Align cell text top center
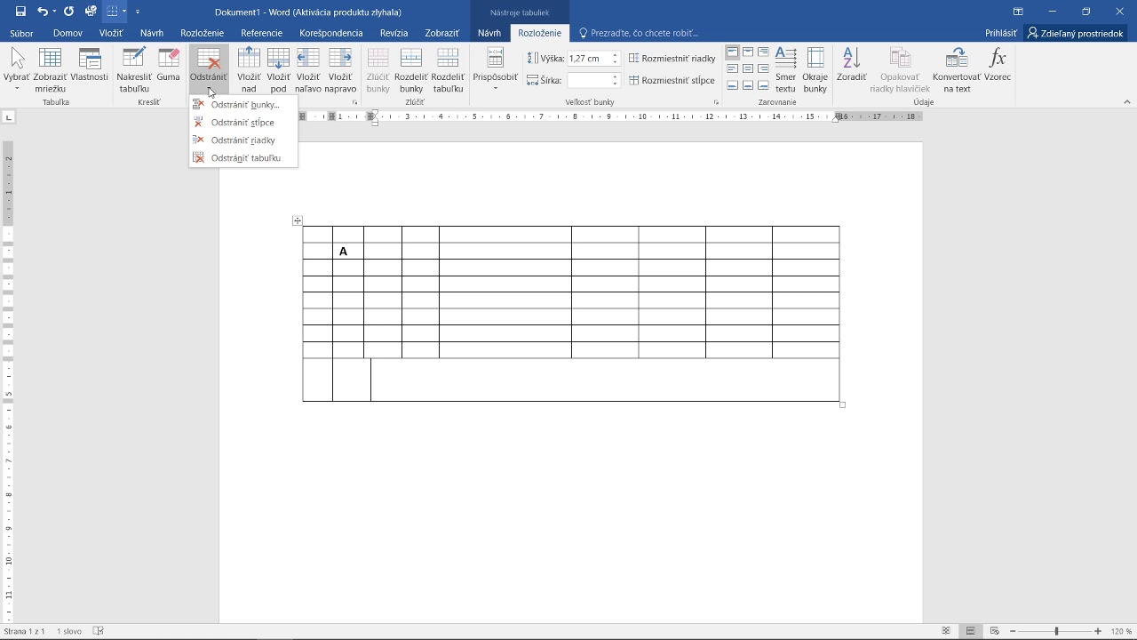Image resolution: width=1137 pixels, height=640 pixels. [x=748, y=52]
